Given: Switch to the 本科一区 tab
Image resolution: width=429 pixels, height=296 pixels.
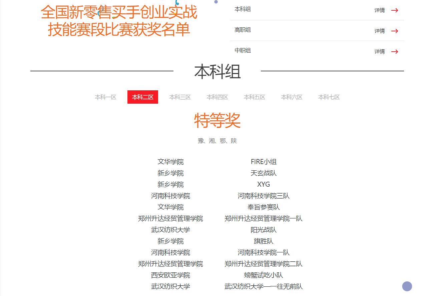Looking at the screenshot, I should 105,97.
